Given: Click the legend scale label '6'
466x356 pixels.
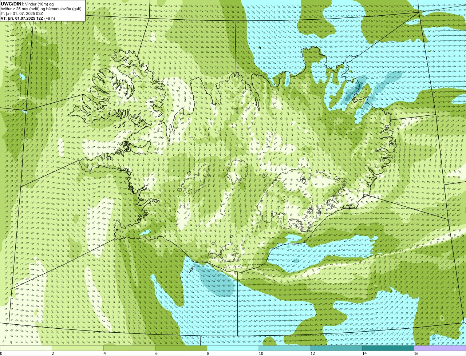Looking at the screenshot, I should point(157,353).
